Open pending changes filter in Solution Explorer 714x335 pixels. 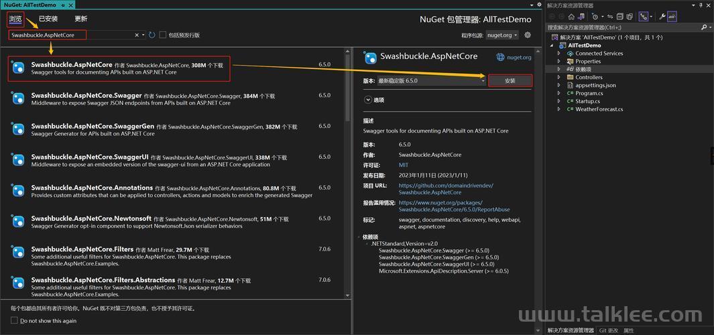[x=595, y=16]
